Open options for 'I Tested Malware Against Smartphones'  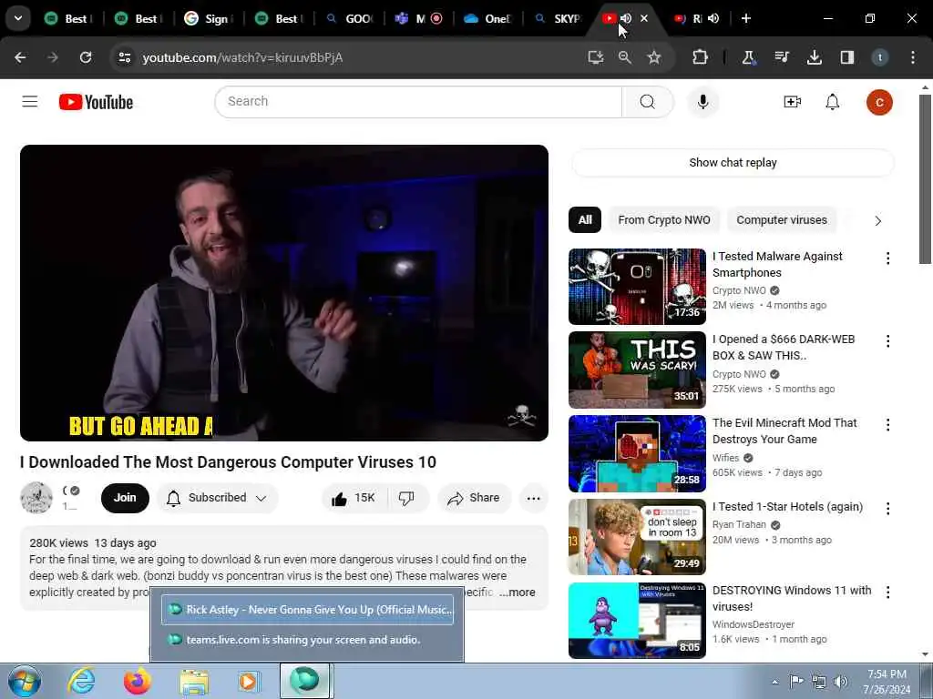click(x=887, y=258)
